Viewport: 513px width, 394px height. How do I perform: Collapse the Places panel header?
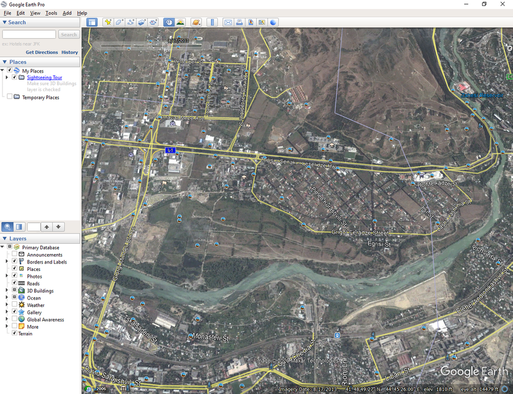[x=40, y=62]
